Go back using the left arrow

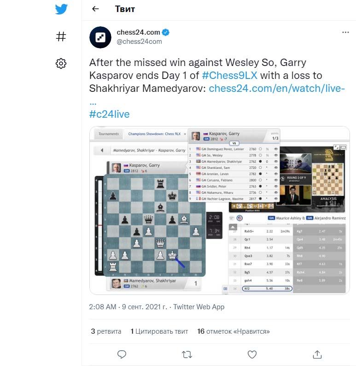tap(95, 9)
